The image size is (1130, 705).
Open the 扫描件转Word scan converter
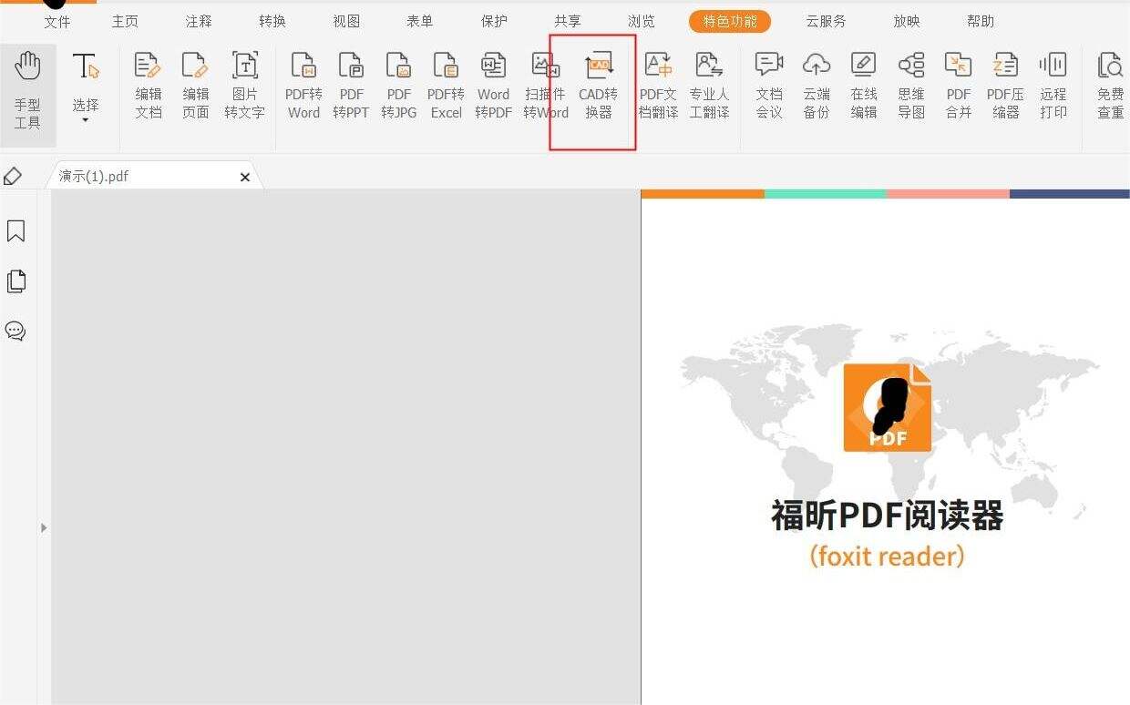[544, 87]
